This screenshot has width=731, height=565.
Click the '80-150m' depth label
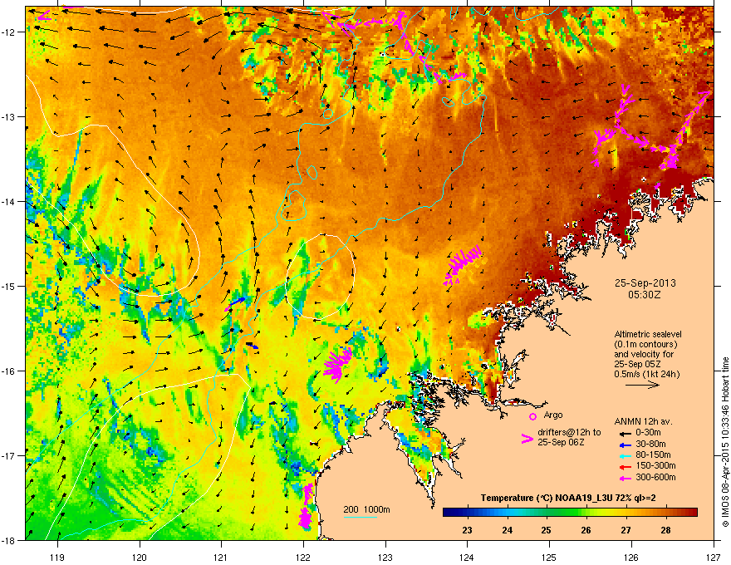click(653, 455)
